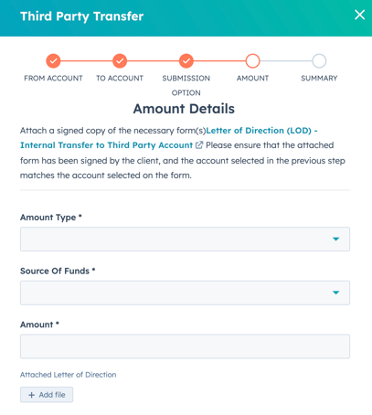
Task: Open the Source Of Funds select field
Action: [x=185, y=293]
